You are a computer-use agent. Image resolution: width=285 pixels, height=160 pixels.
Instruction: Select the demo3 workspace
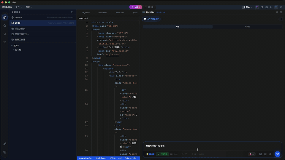[43, 17]
